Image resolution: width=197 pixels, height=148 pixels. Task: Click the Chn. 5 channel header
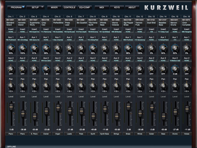click(x=58, y=17)
